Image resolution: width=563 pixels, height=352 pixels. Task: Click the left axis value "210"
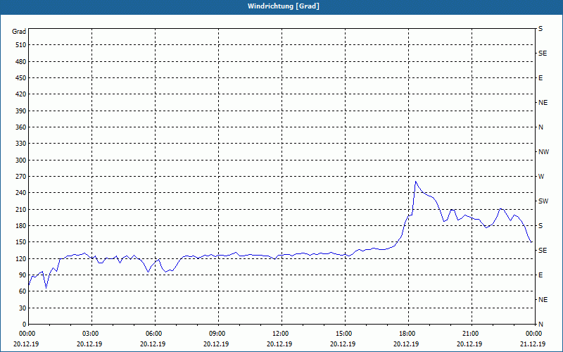[21, 209]
